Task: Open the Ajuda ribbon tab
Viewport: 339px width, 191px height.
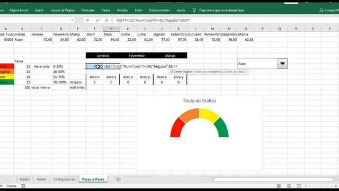Action: click(181, 10)
